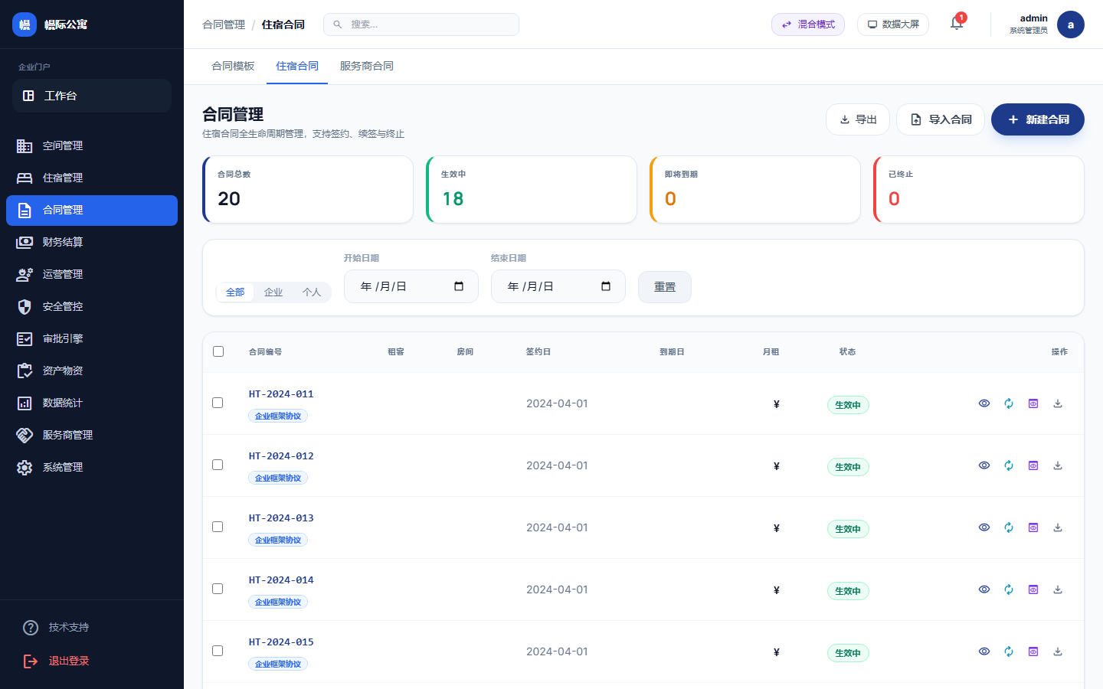Open the payment icon for contract HT-2024-013
The image size is (1103, 689).
tap(1033, 527)
